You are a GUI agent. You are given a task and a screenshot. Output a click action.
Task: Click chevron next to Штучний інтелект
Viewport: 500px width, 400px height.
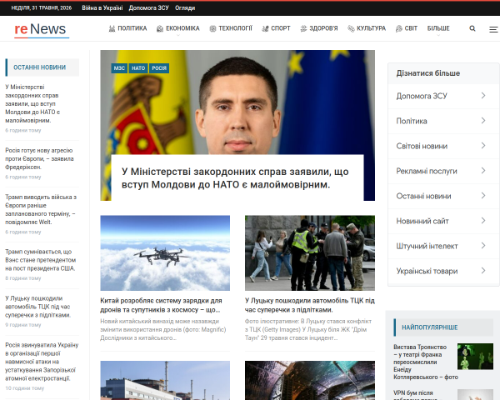tap(483, 246)
